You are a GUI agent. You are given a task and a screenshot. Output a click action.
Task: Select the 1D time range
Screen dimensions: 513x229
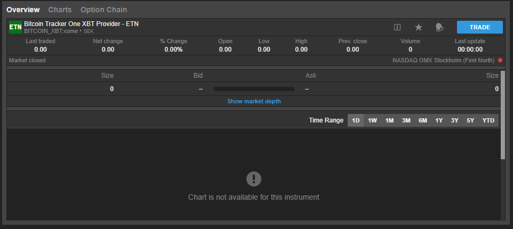356,120
